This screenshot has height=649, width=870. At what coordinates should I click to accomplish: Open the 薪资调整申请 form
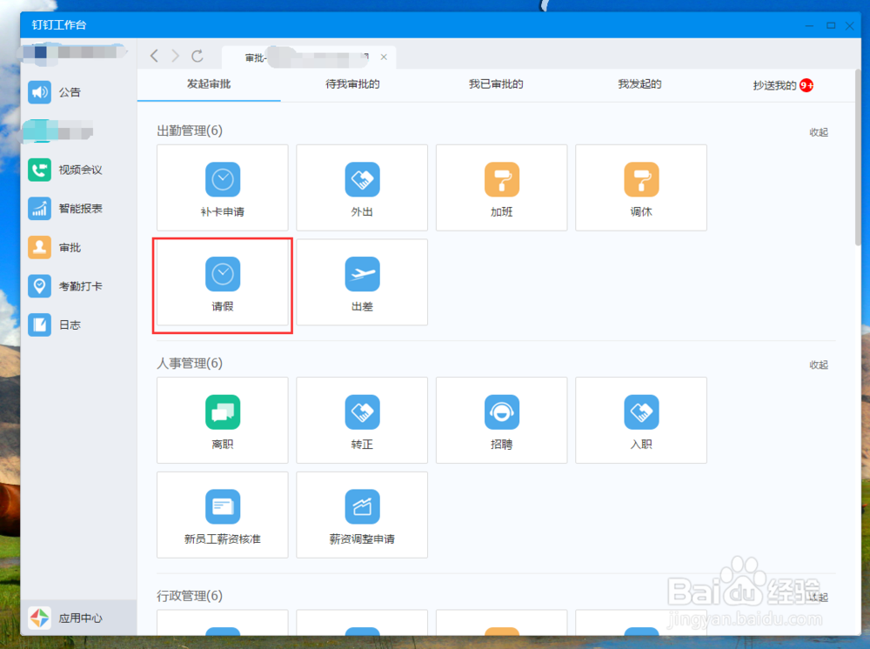tap(362, 514)
